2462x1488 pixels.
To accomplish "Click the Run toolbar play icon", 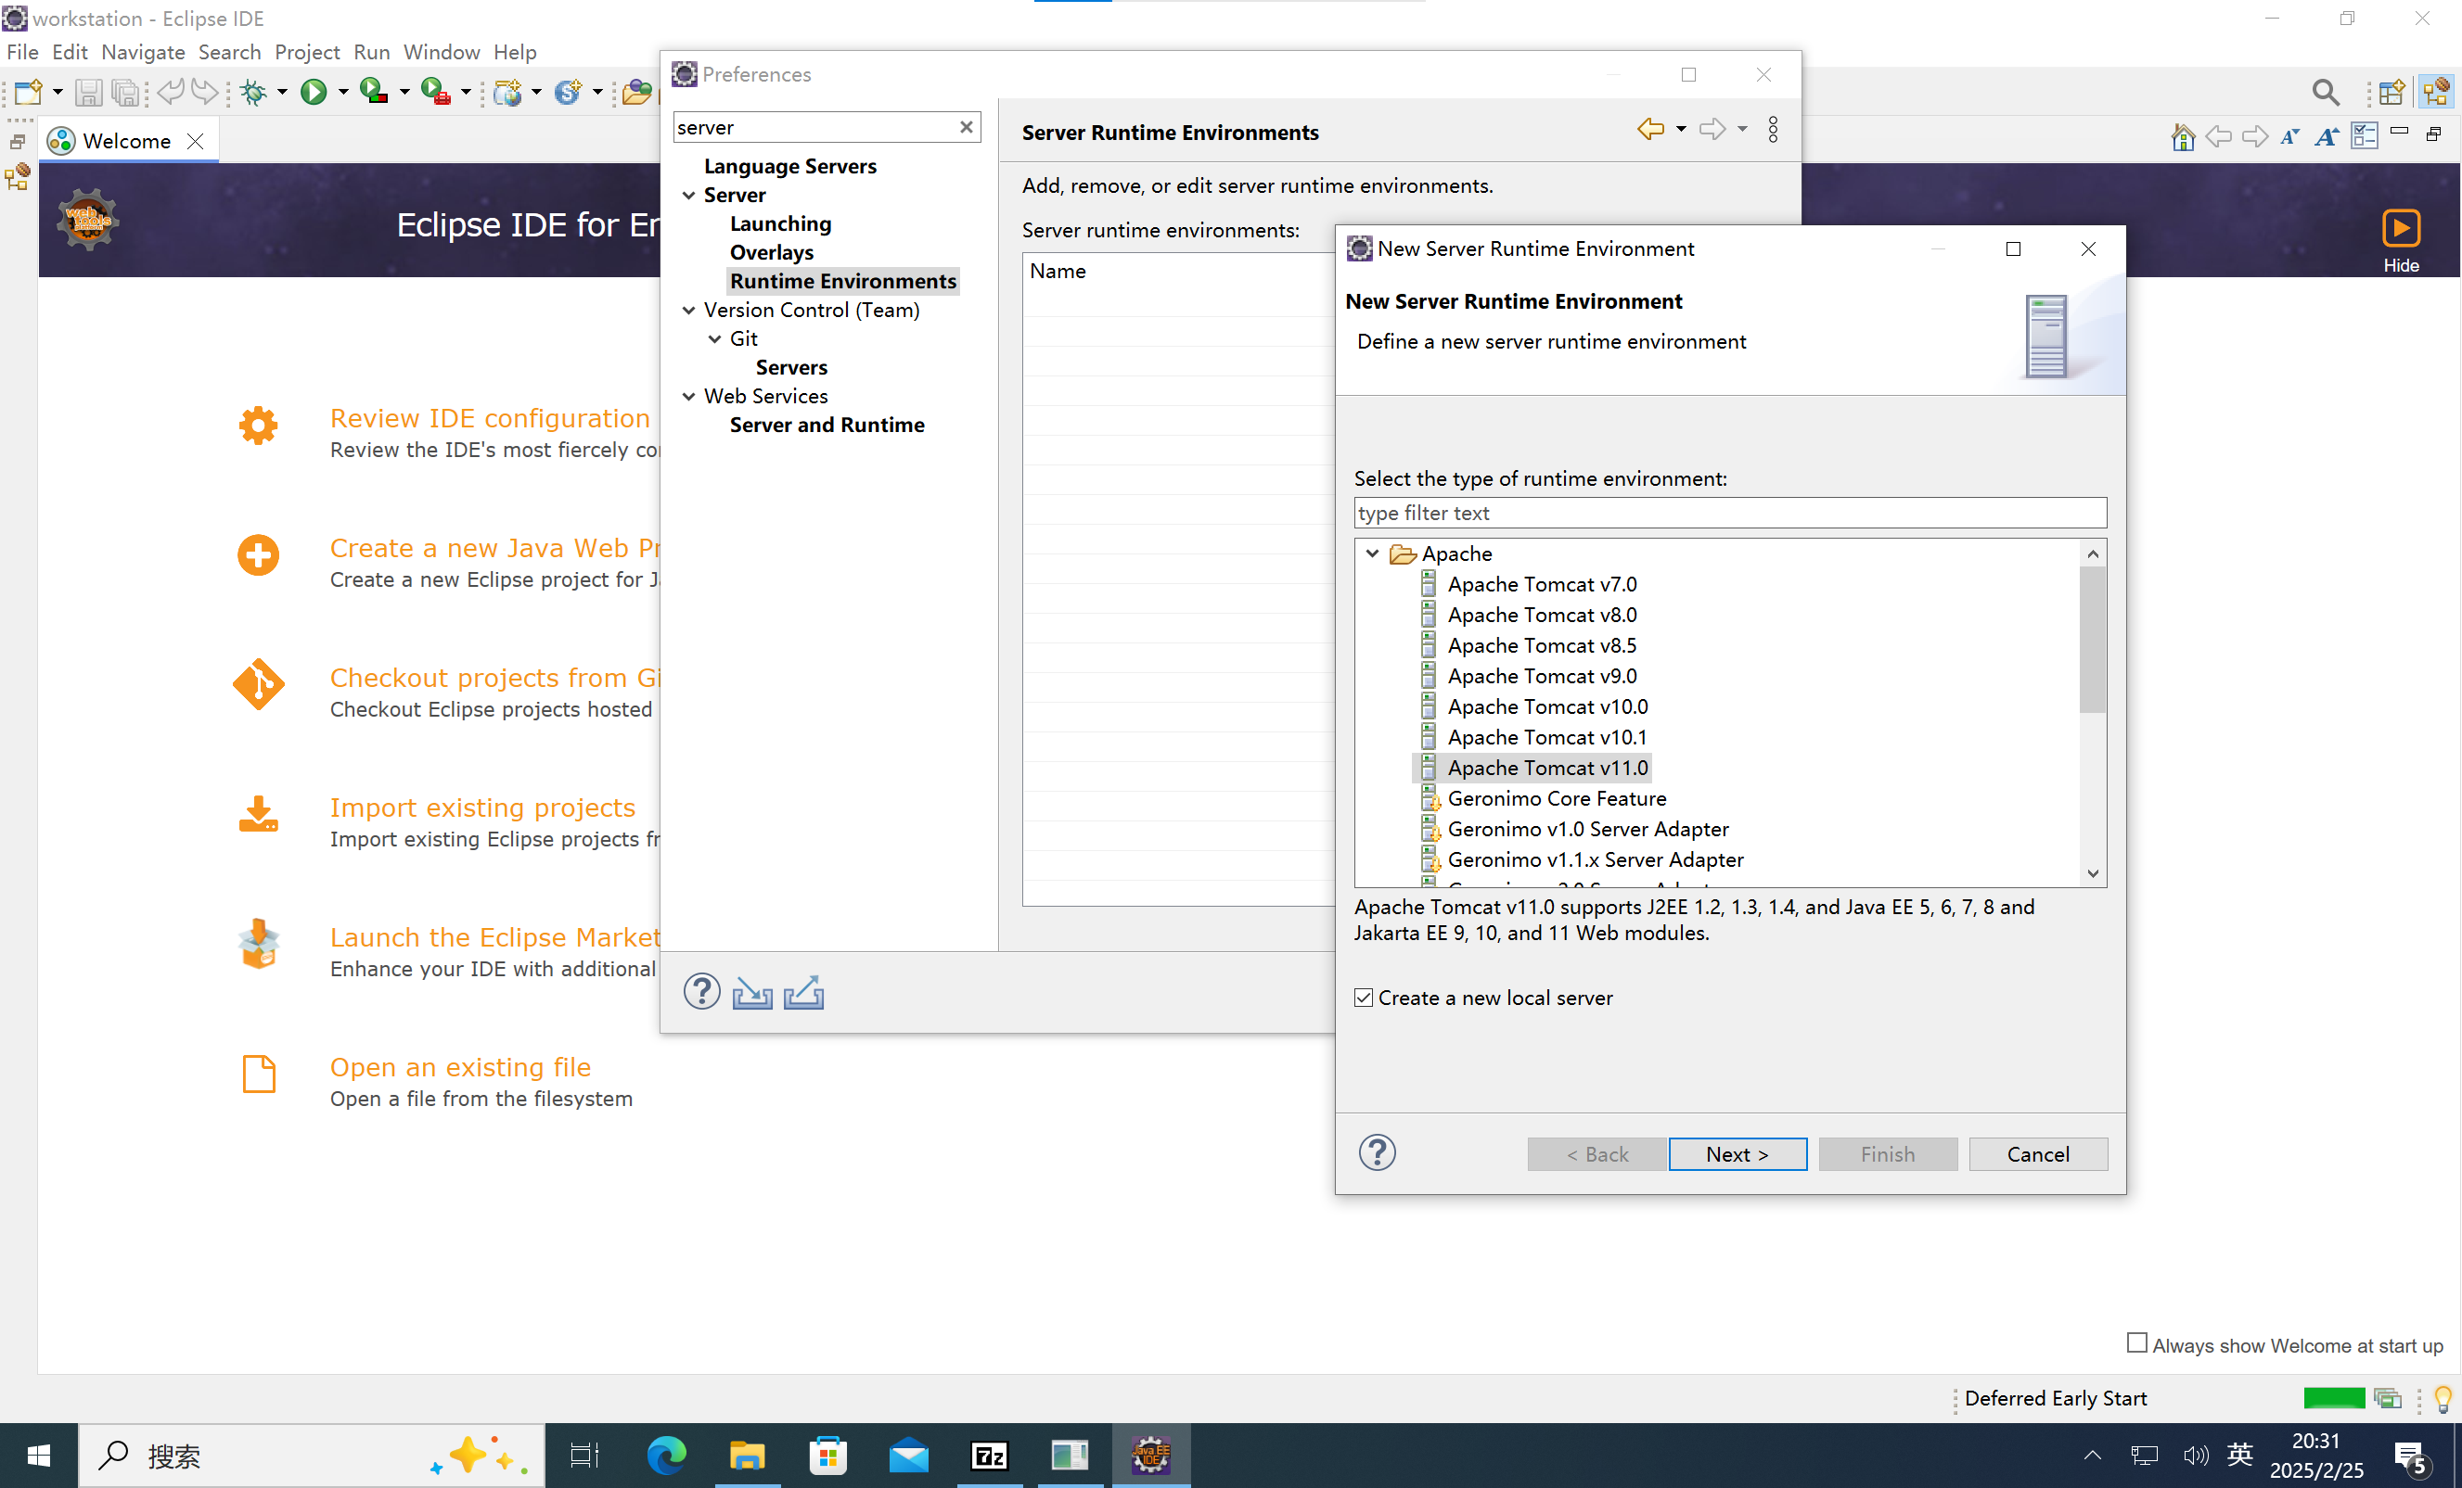I will tap(313, 92).
